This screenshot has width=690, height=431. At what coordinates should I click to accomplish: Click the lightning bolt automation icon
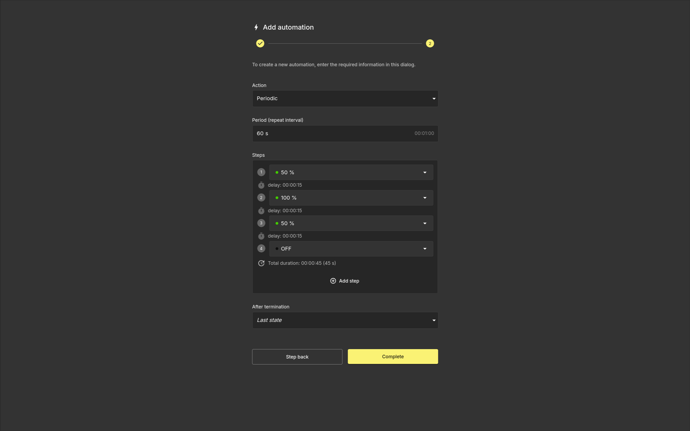pos(256,27)
